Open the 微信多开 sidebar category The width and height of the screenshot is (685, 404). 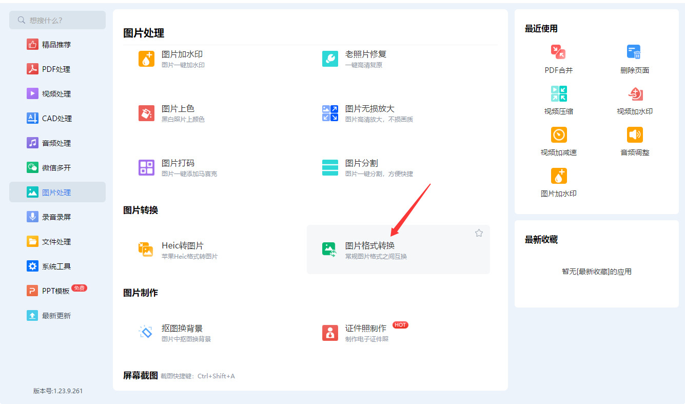[x=57, y=168]
